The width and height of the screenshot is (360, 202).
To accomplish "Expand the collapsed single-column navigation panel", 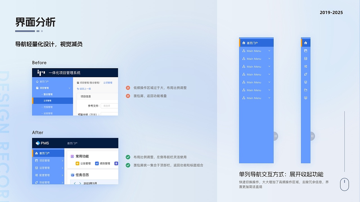I will 312,136.
